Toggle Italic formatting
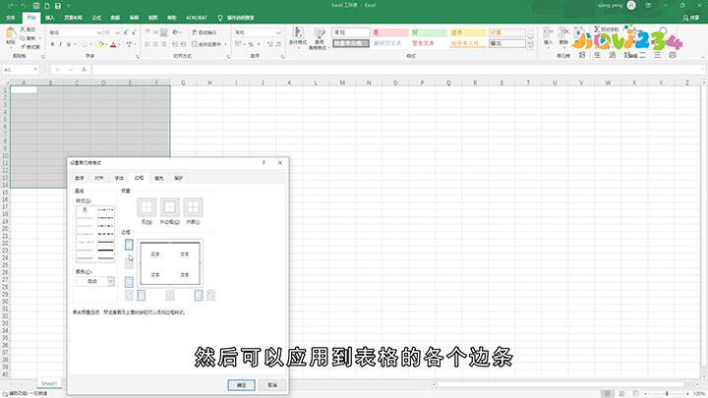708x398 pixels. (61, 44)
